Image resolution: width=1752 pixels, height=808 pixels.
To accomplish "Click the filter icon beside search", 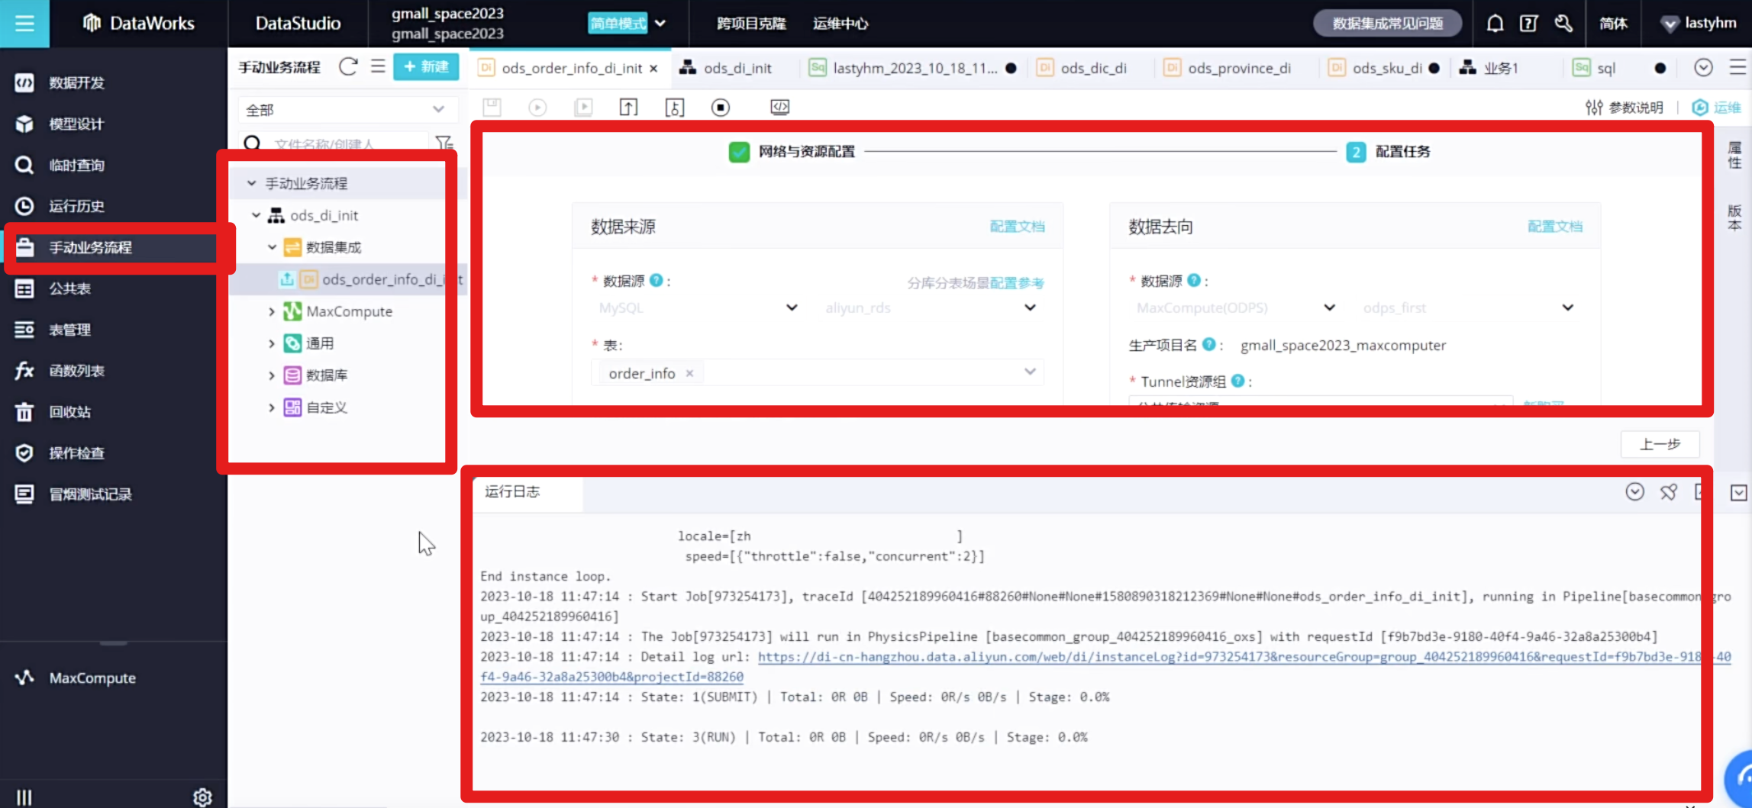I will click(x=444, y=143).
